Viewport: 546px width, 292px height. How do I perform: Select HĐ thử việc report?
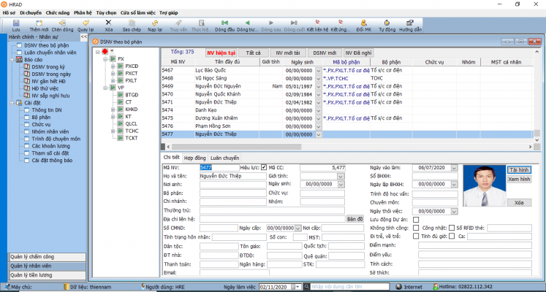(45, 88)
